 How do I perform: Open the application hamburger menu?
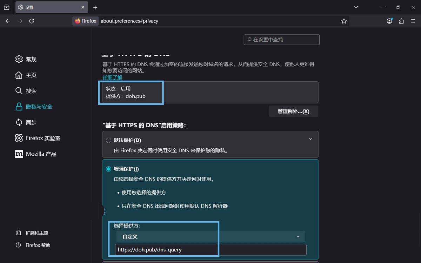(x=413, y=21)
